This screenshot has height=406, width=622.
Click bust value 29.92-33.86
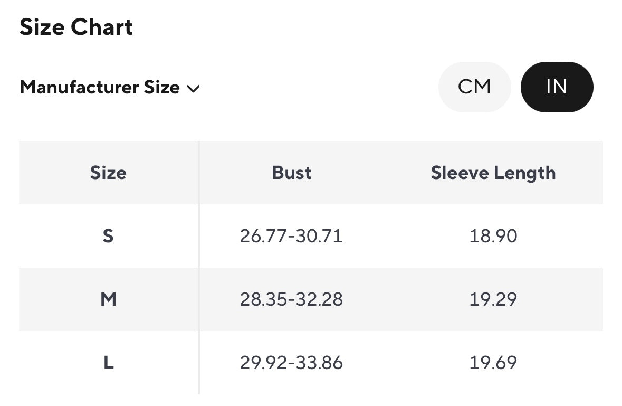tap(291, 363)
